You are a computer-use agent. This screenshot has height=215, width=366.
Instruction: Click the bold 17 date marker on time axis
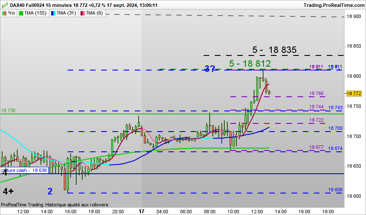click(x=142, y=212)
